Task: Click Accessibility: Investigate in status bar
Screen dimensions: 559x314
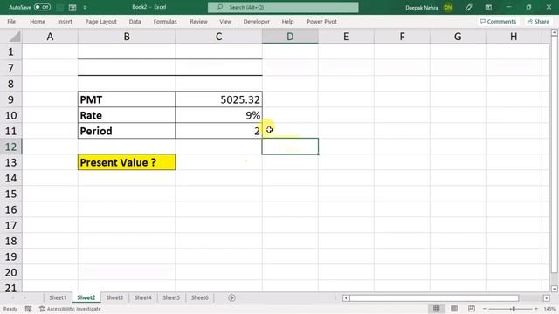Action: coord(70,309)
